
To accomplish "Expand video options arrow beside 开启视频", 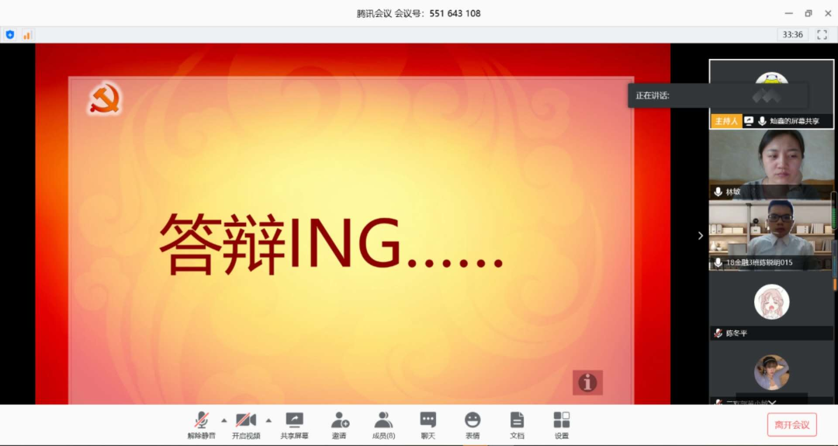I will 268,420.
